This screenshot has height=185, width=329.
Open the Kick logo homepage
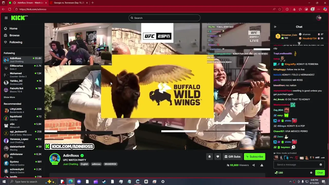19,18
